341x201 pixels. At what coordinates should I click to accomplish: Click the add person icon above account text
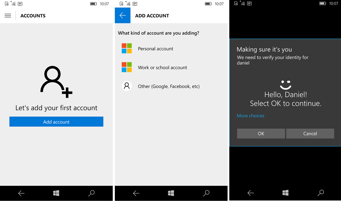coord(56,81)
